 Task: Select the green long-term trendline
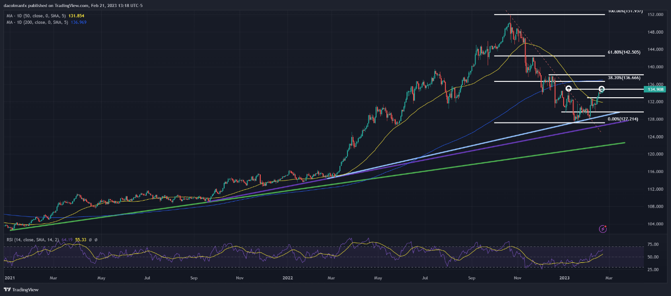317,186
